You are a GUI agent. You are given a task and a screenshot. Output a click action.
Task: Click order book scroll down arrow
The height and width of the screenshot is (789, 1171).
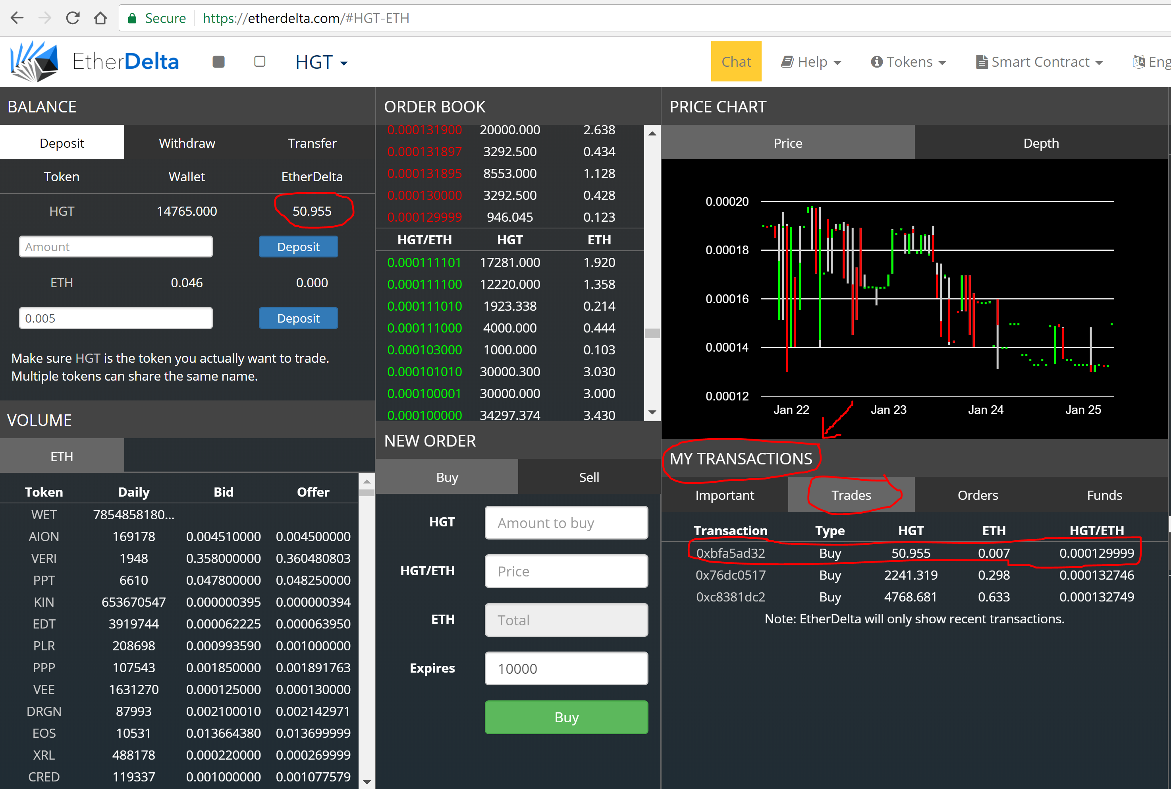click(652, 413)
